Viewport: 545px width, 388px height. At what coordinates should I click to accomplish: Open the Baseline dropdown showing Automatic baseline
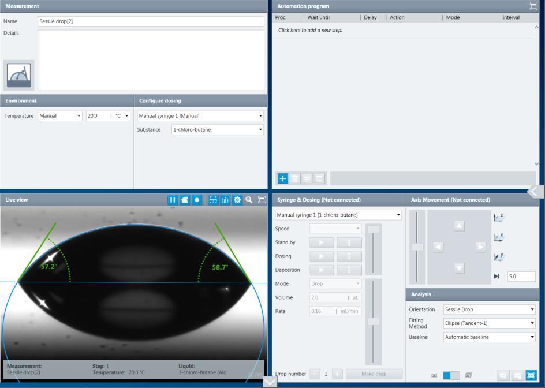click(x=490, y=337)
